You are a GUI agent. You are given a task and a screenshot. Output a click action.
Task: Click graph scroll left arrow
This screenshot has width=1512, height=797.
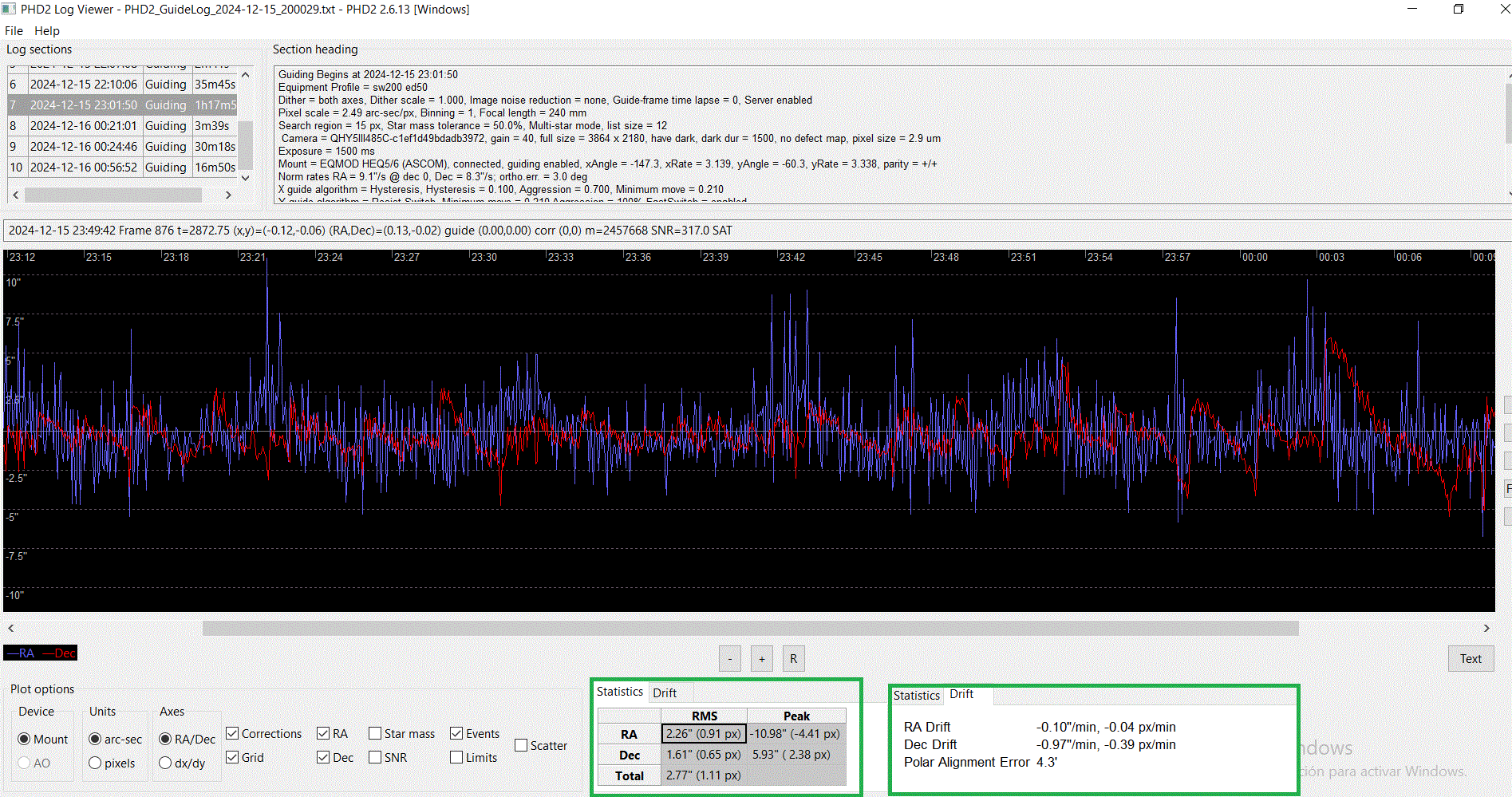(11, 629)
